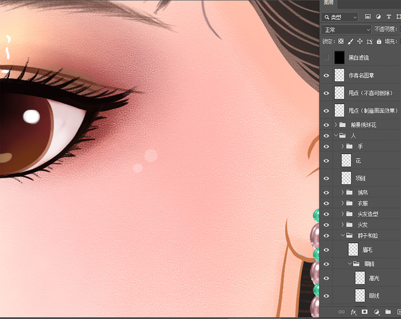The height and width of the screenshot is (319, 401).
Task: Select the 项链 layer name
Action: [360, 178]
